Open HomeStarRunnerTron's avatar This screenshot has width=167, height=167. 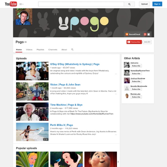pyautogui.click(x=127, y=73)
